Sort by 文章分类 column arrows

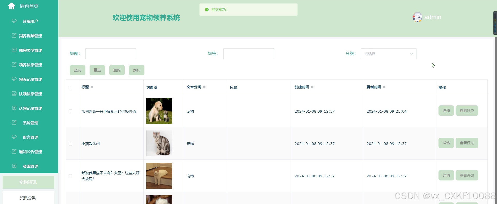(x=204, y=87)
